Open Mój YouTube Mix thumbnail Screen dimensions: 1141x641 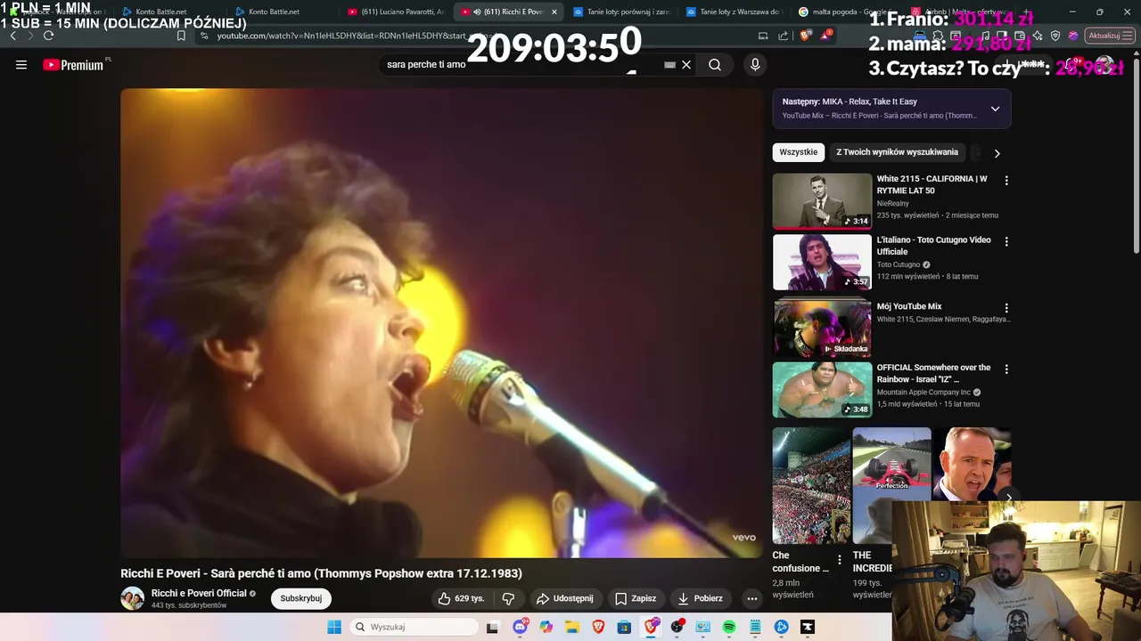pyautogui.click(x=822, y=327)
